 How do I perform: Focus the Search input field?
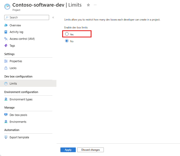click(x=27, y=17)
